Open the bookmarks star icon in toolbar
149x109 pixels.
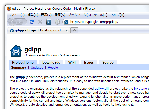point(49,22)
